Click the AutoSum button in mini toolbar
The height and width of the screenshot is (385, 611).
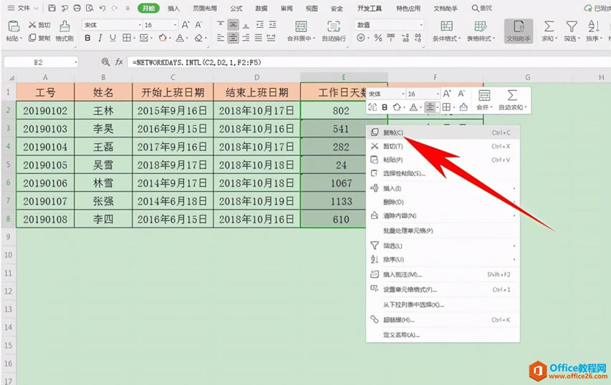[x=512, y=100]
